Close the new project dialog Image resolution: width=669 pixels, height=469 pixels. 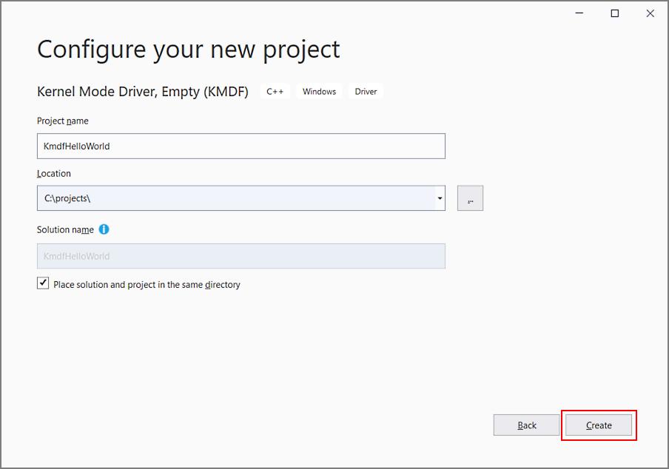650,13
